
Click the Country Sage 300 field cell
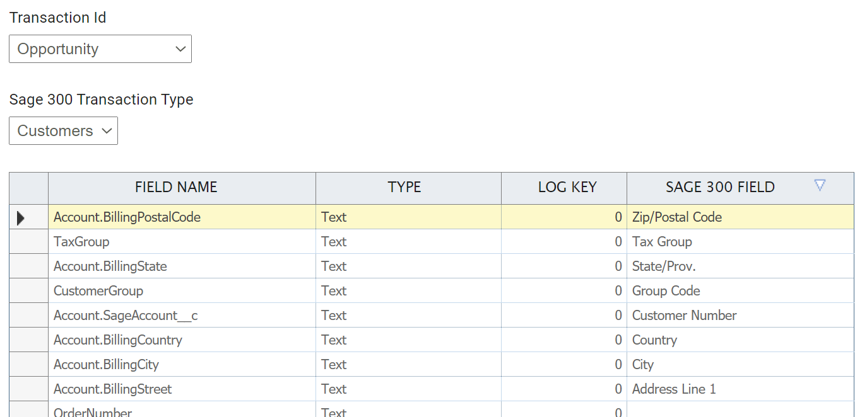(x=654, y=340)
